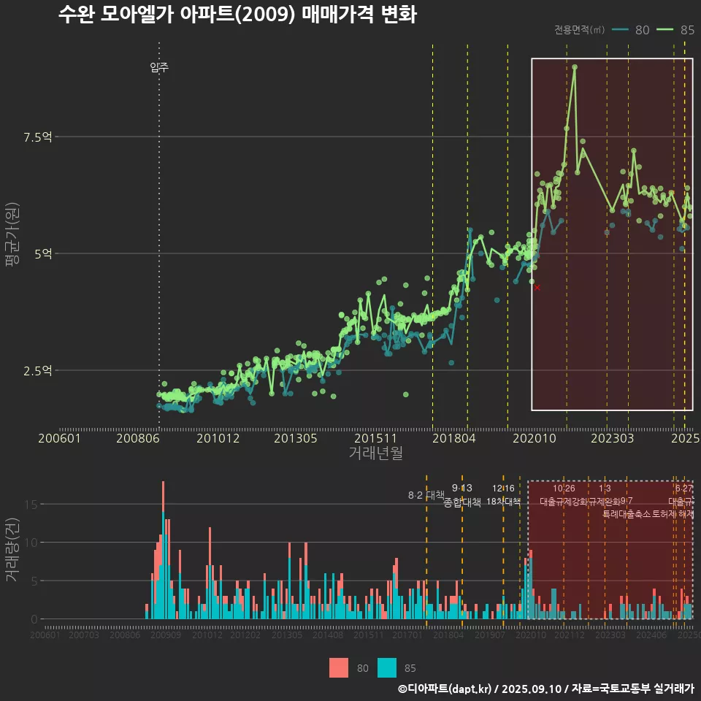Click the cyan 85 swatch in the bottom legend
This screenshot has height=701, width=701.
387,668
